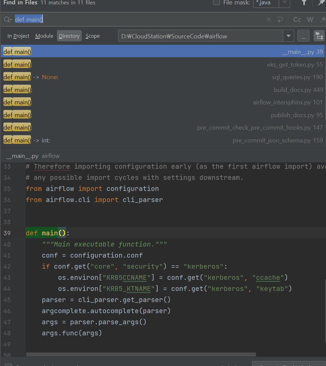326x366 pixels.
Task: Open the sql_queries.py match result
Action: [163, 77]
